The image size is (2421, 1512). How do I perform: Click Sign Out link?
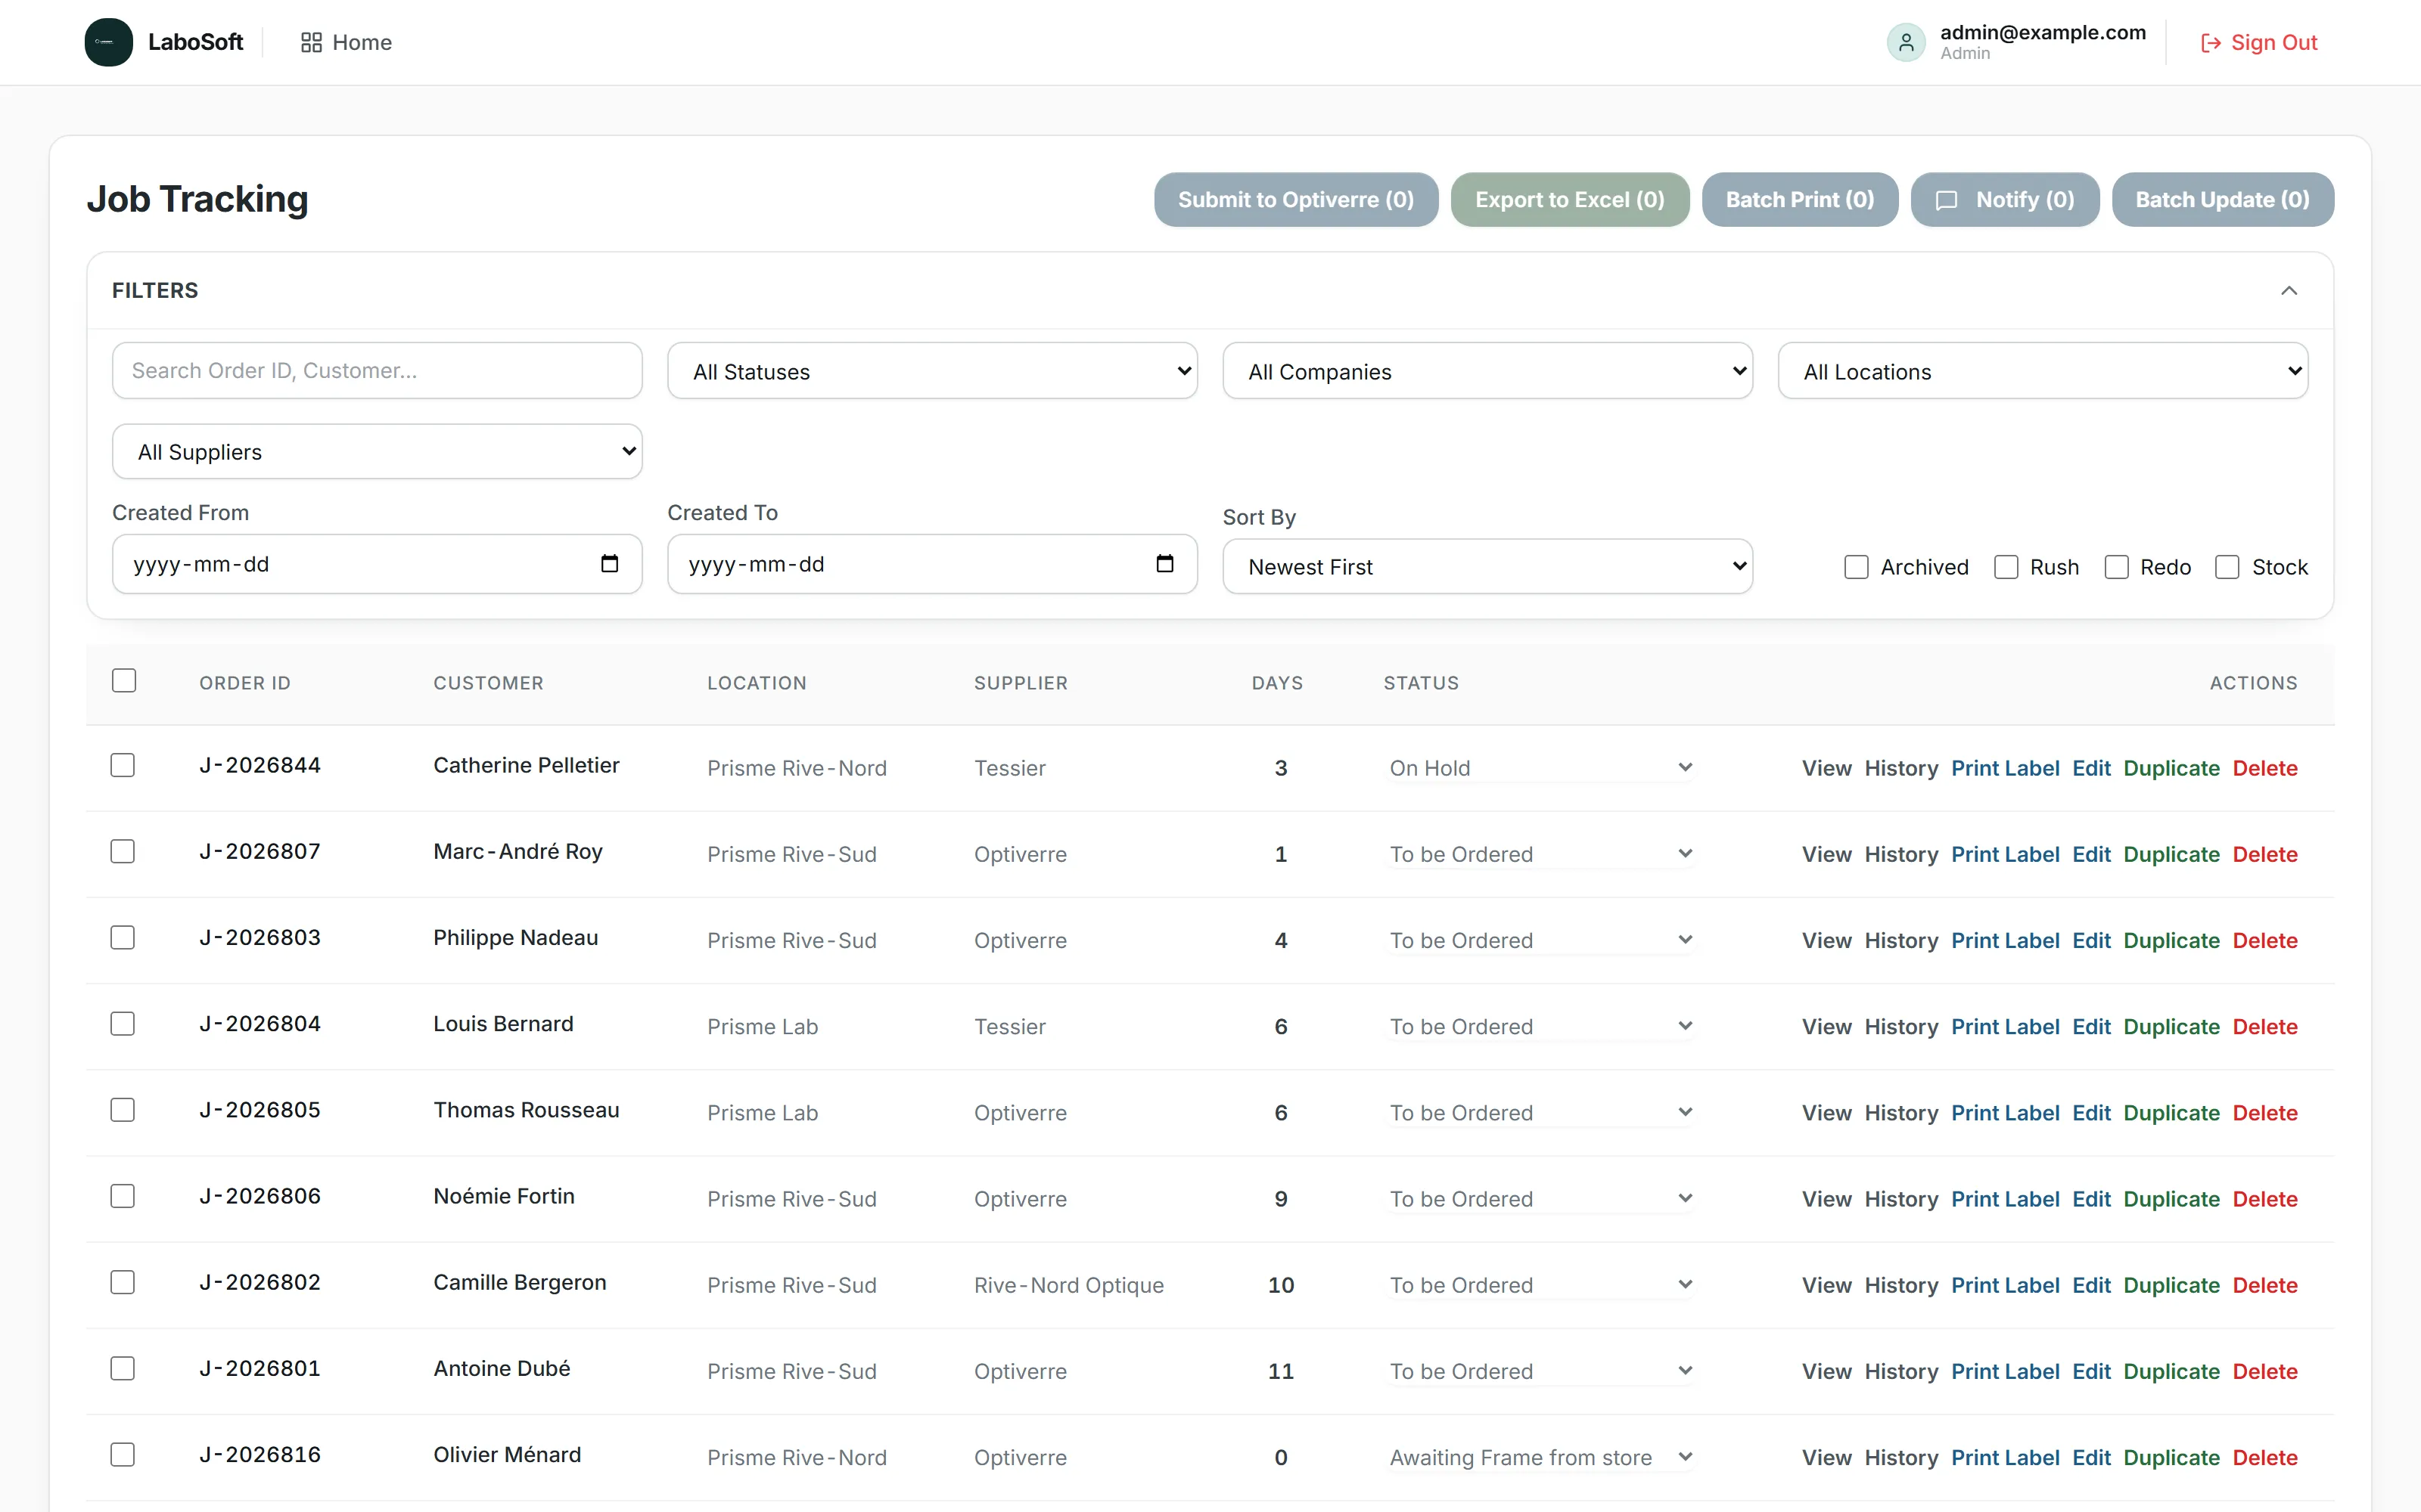click(x=2259, y=42)
